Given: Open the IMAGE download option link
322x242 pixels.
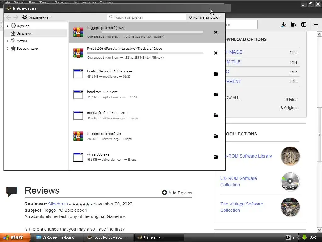Looking at the screenshot, I should coord(234,52).
